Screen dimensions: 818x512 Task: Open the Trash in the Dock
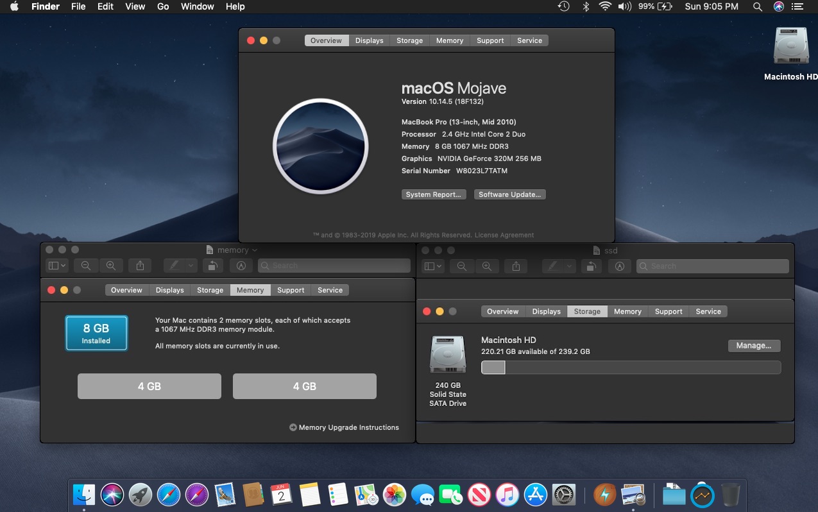pos(731,494)
